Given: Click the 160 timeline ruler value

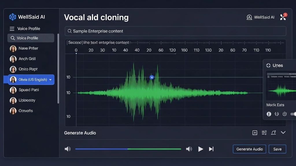Looking at the screenshot, I should pos(184,50).
